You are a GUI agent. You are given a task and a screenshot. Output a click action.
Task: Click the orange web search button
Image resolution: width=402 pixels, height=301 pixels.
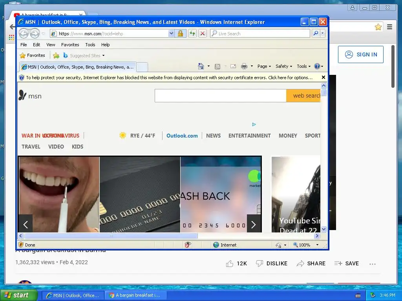pyautogui.click(x=303, y=96)
